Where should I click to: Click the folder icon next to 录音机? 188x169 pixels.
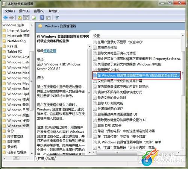[4, 147]
